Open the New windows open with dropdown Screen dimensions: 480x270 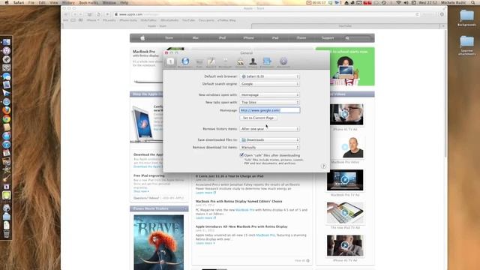[x=269, y=95]
